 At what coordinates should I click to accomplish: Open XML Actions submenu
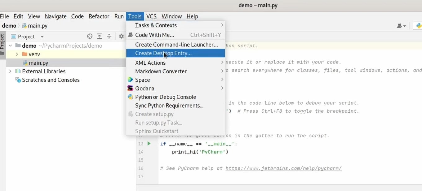(x=175, y=63)
